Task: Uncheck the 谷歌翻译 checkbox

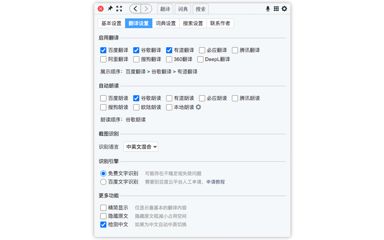Action: [136, 50]
